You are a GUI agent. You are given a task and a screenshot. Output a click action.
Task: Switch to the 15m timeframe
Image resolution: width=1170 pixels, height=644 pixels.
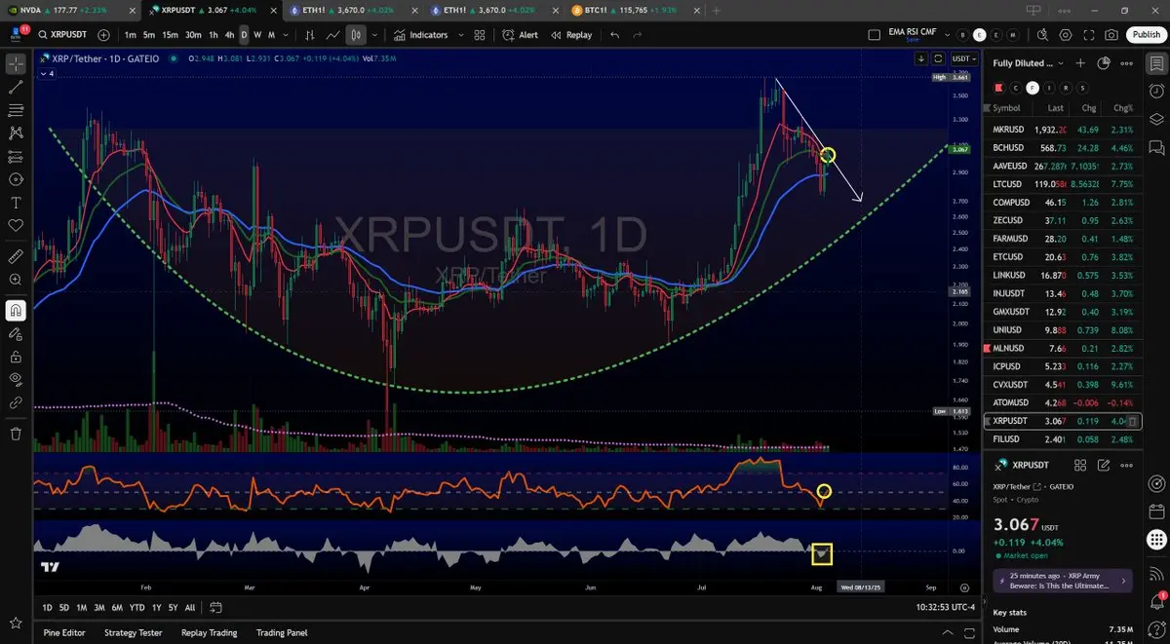click(170, 34)
